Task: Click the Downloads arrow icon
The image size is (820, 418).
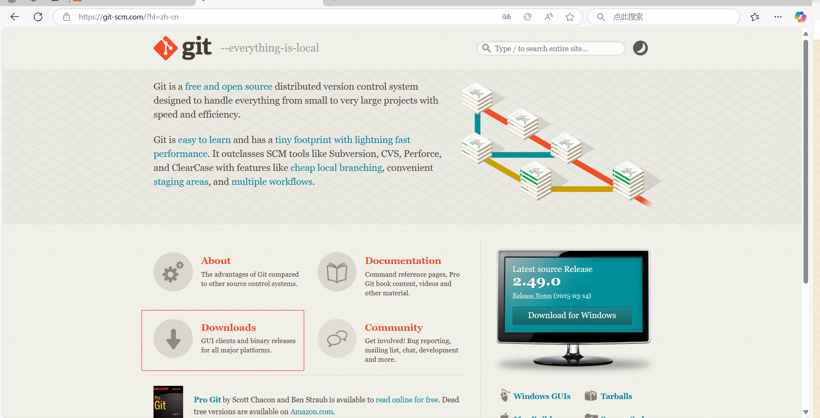Action: click(x=173, y=338)
